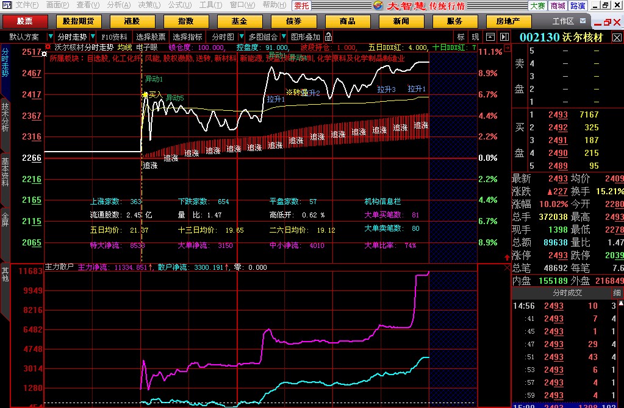The image size is (624, 408).
Task: Click the 主力散户 indicator title
Action: point(59,267)
